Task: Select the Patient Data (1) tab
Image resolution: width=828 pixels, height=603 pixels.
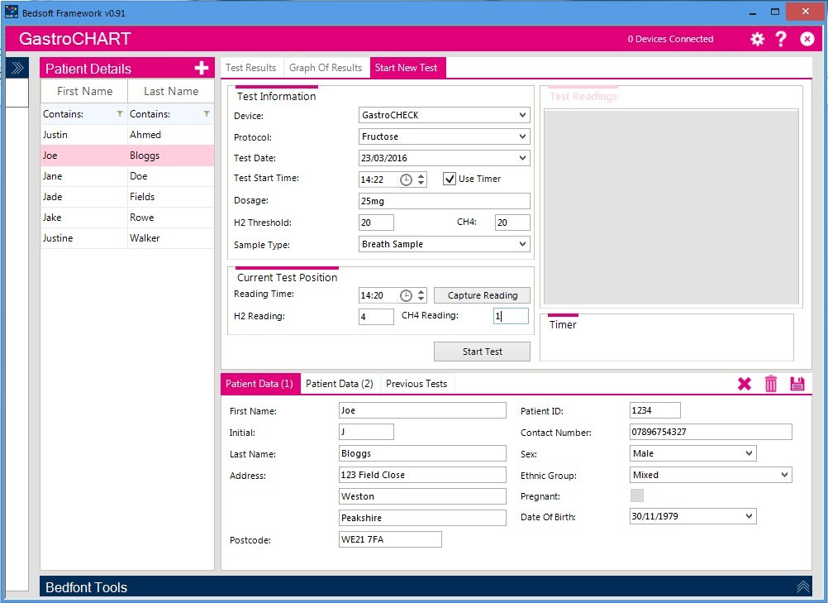Action: pyautogui.click(x=259, y=384)
